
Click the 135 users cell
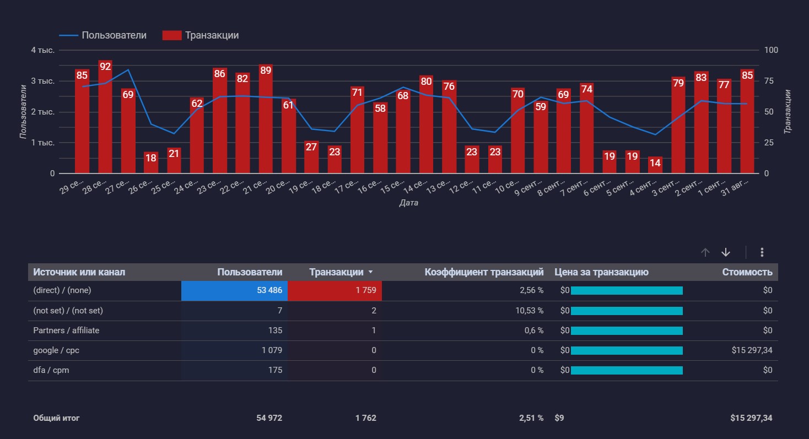275,330
